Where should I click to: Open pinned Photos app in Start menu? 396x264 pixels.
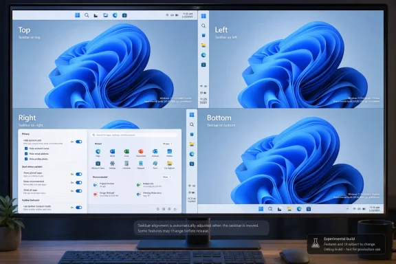(169, 153)
